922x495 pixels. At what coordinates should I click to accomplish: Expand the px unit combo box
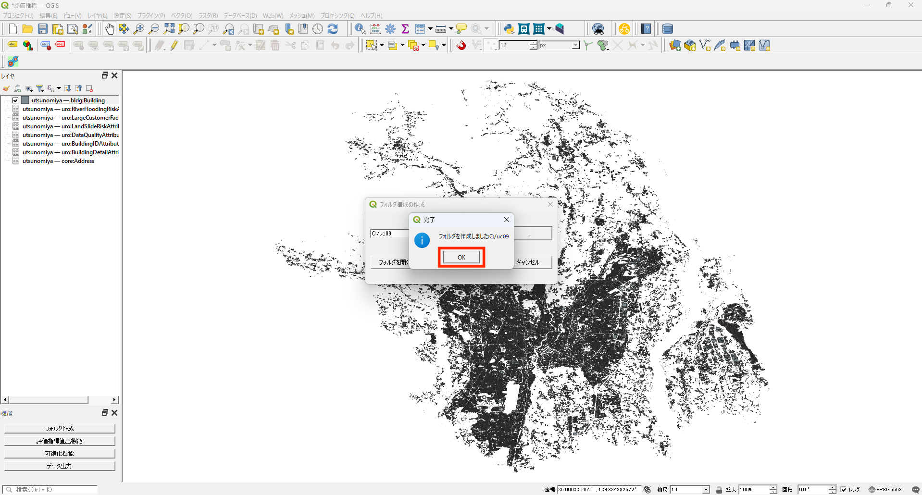click(575, 45)
